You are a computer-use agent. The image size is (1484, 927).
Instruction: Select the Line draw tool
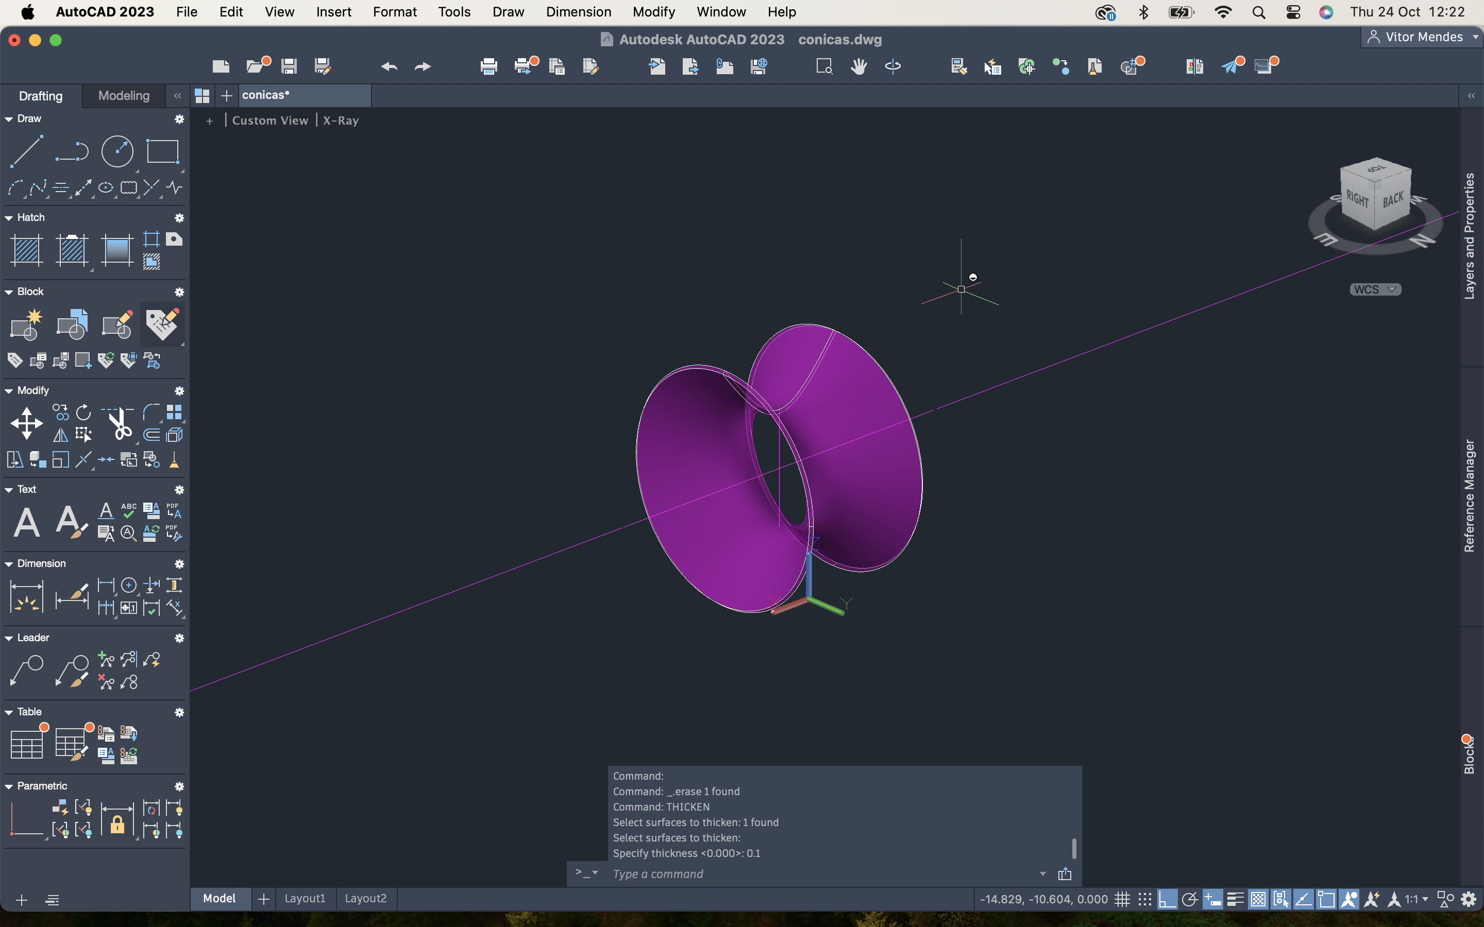(x=27, y=151)
